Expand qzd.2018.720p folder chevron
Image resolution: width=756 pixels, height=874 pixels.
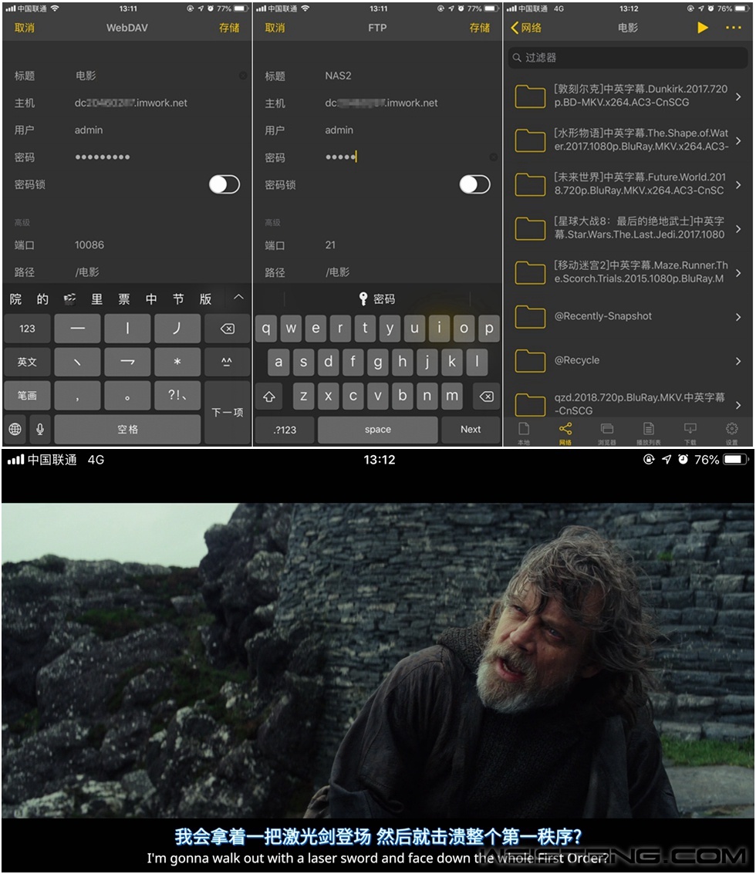[x=738, y=405]
